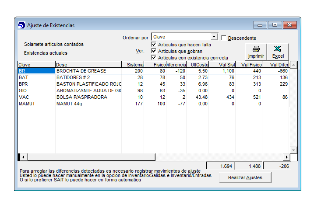
Task: Click the horizontal scrollbar right arrow
Action: pyautogui.click(x=286, y=157)
